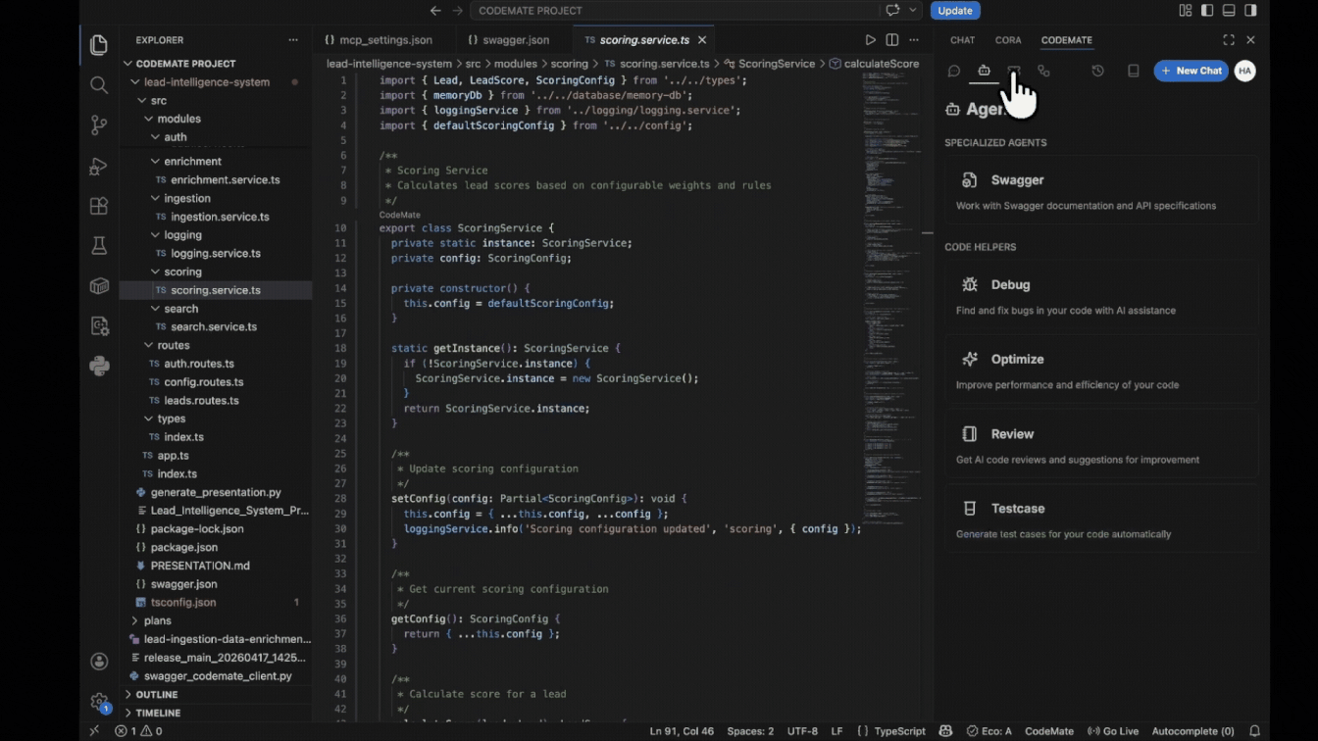Click the Update button
The image size is (1318, 741).
pos(955,11)
